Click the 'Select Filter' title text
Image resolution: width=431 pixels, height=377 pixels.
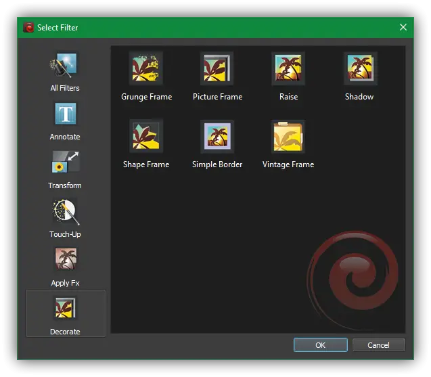[x=58, y=28]
